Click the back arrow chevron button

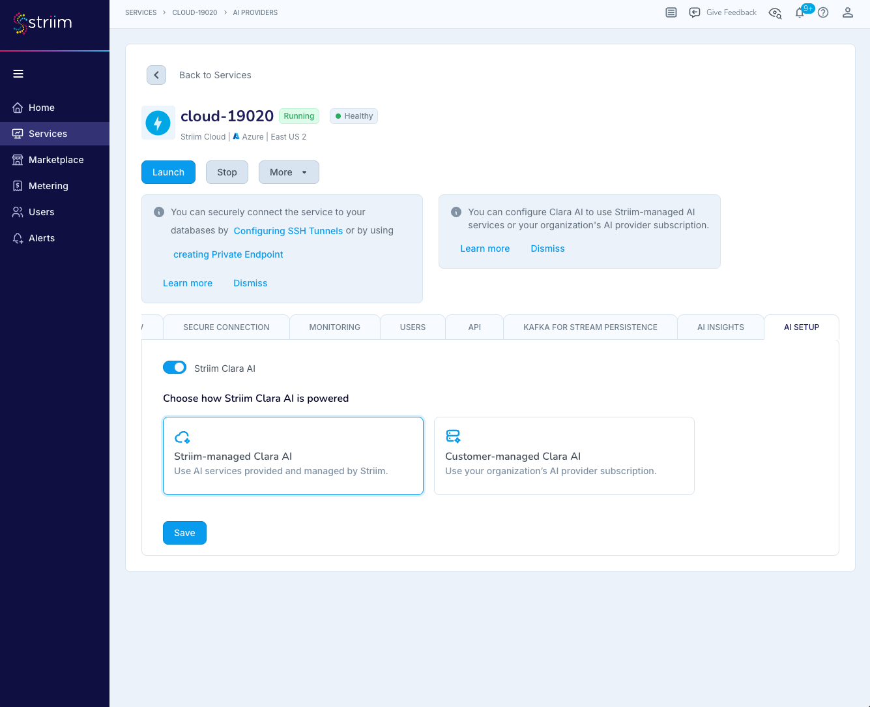coord(156,75)
